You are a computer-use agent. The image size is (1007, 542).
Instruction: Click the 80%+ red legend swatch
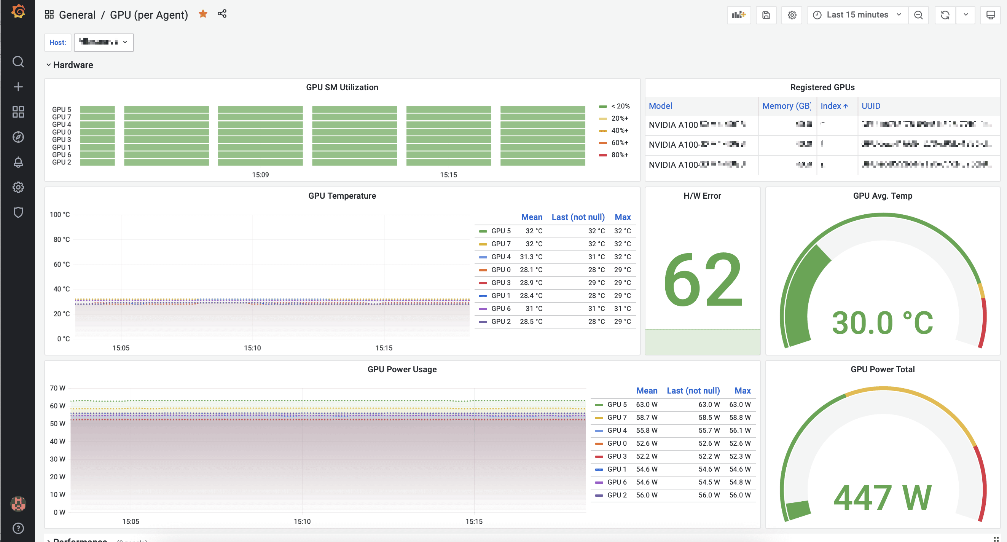(x=603, y=155)
